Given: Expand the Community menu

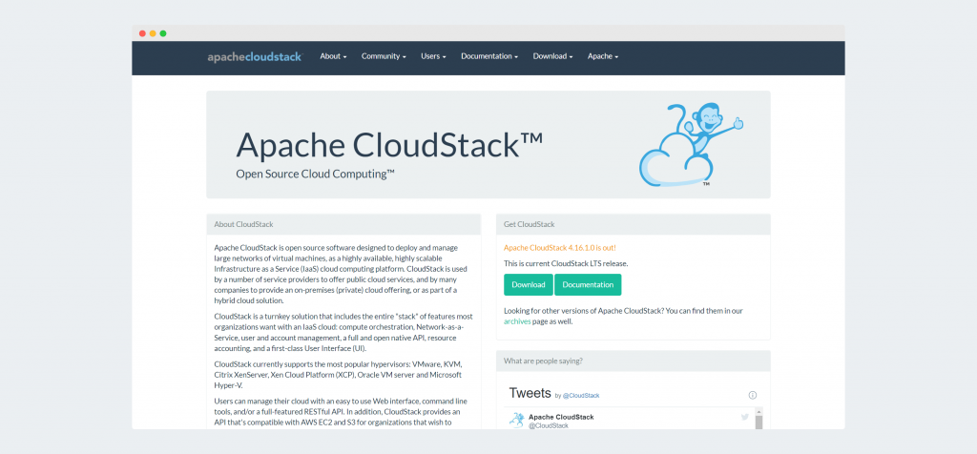Looking at the screenshot, I should point(384,56).
